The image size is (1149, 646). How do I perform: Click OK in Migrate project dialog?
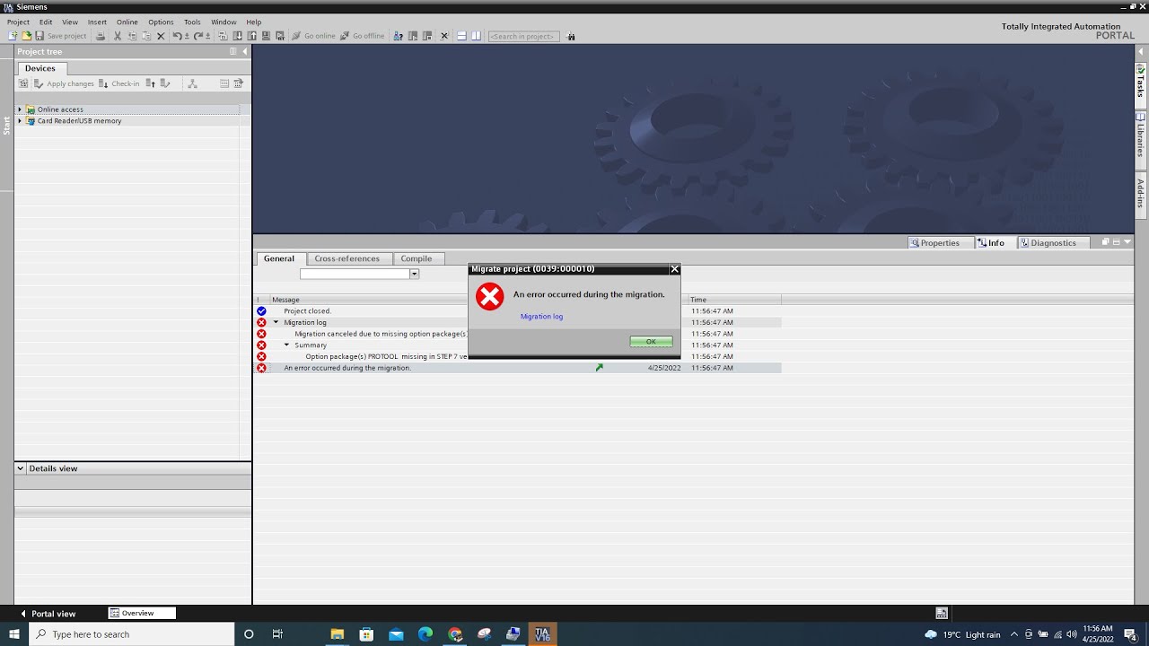point(651,342)
